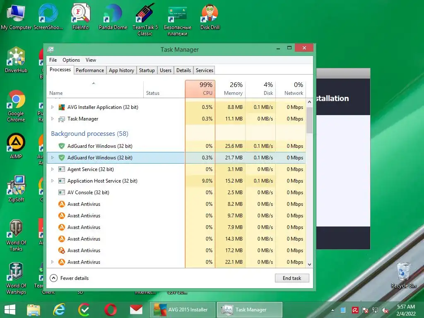
Task: Click the Windows Start button
Action: tap(10, 310)
